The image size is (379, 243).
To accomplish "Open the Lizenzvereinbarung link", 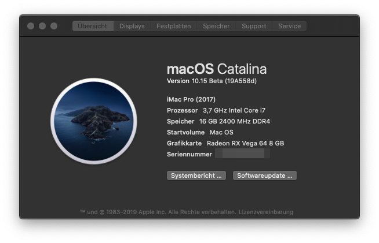I will tap(266, 212).
